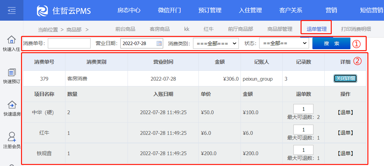
Task: Click the 营业日期 date field
Action: (142, 43)
